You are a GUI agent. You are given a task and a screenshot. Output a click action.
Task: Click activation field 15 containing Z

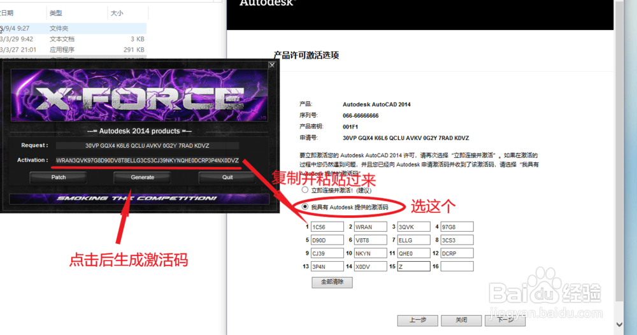click(413, 266)
